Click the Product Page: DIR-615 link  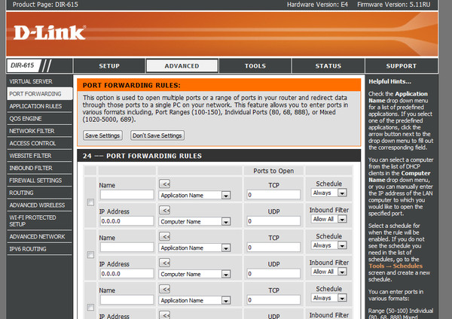pyautogui.click(x=45, y=5)
